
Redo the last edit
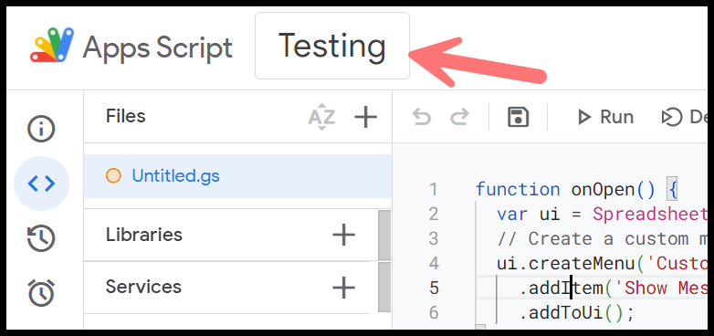(x=459, y=117)
